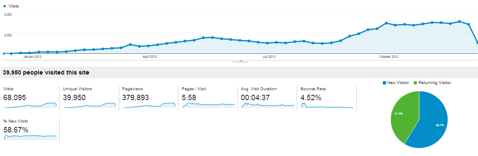
Task: Open the Visits metric 68,095
Action: click(x=14, y=98)
